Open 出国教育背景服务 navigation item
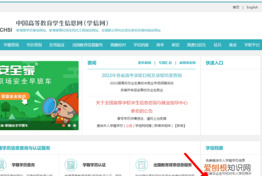The height and width of the screenshot is (176, 262). click(88, 45)
